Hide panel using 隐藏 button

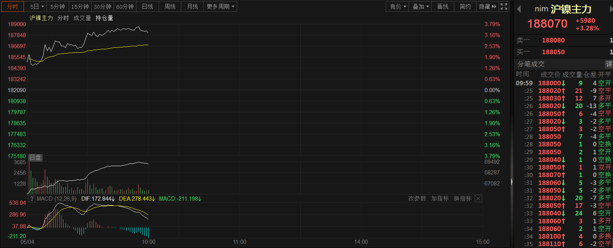[488, 6]
